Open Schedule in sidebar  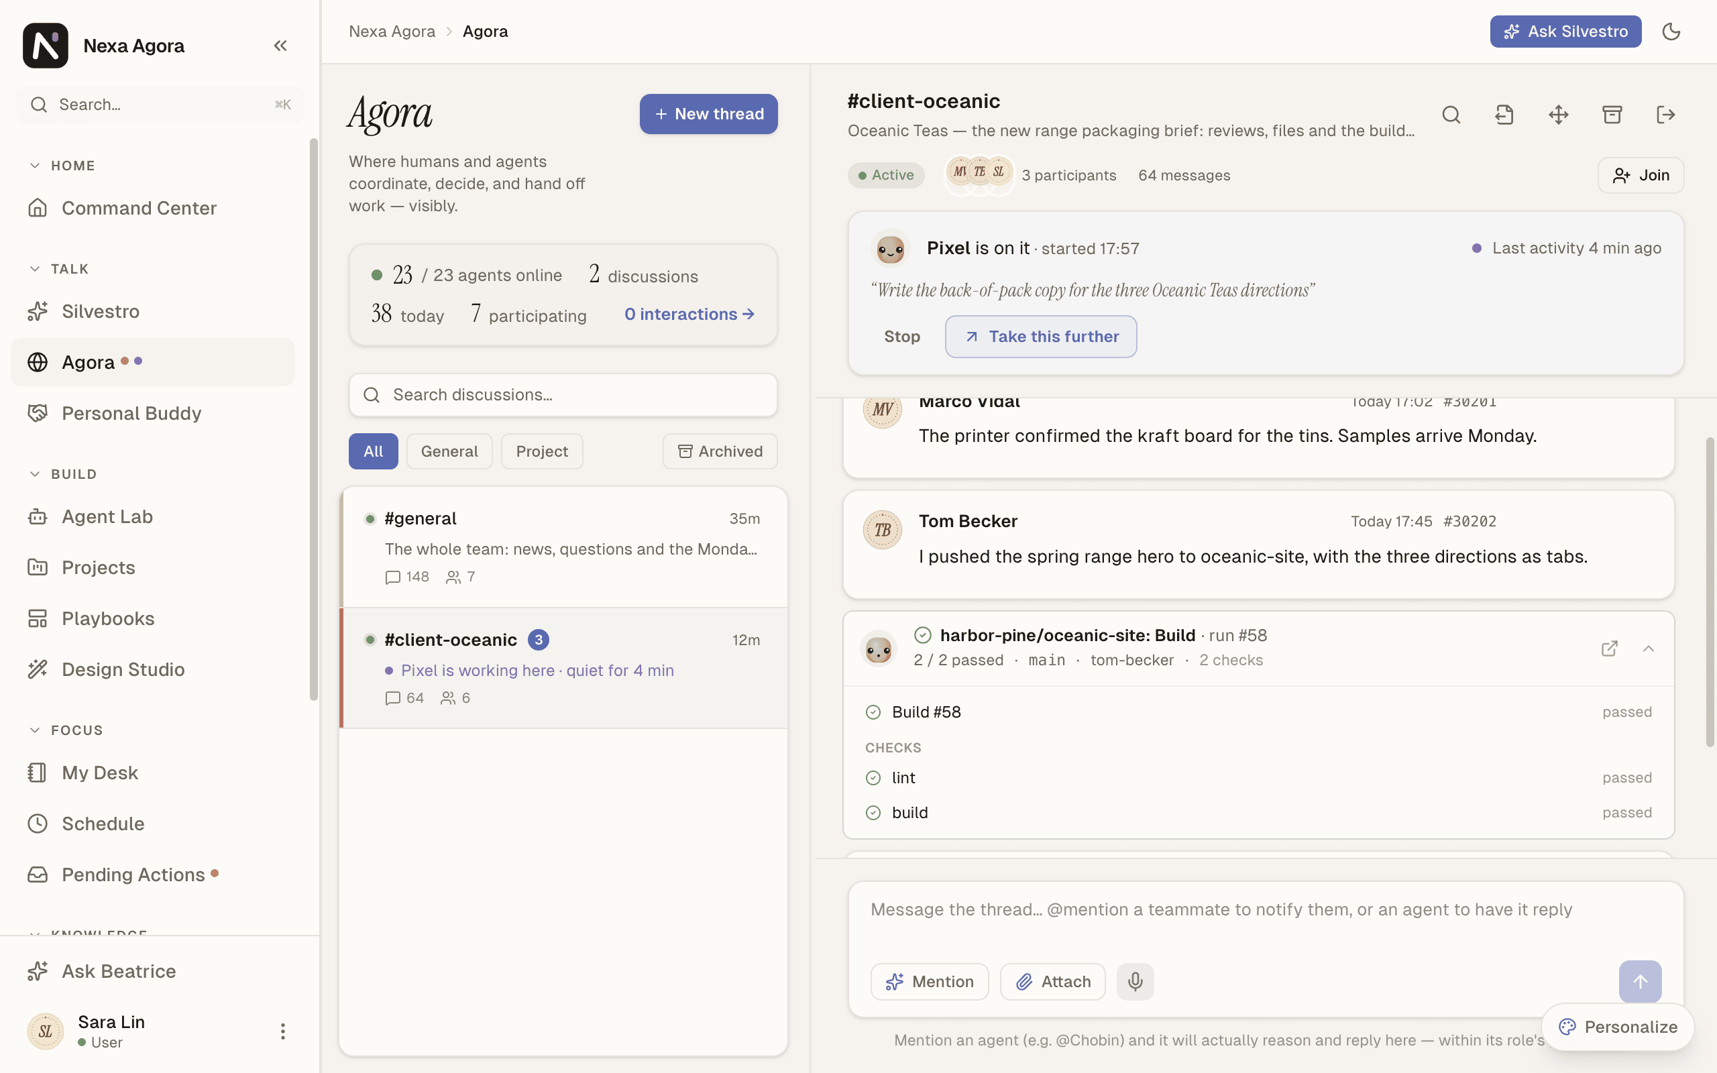pos(152,824)
